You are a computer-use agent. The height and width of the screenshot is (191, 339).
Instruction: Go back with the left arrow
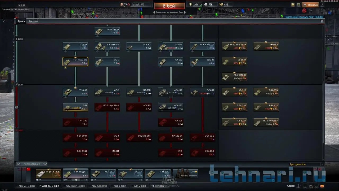pos(4,21)
